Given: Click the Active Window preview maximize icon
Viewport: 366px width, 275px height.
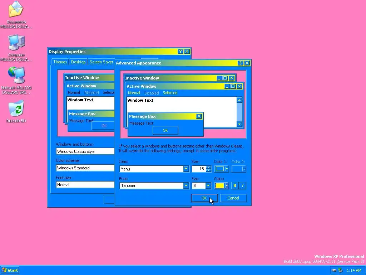Looking at the screenshot, I should pyautogui.click(x=233, y=86).
